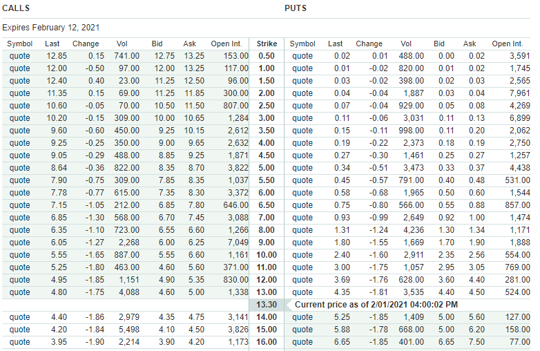This screenshot has width=540, height=351.
Task: Open the call quote link for strike 1.50
Action: coord(19,81)
